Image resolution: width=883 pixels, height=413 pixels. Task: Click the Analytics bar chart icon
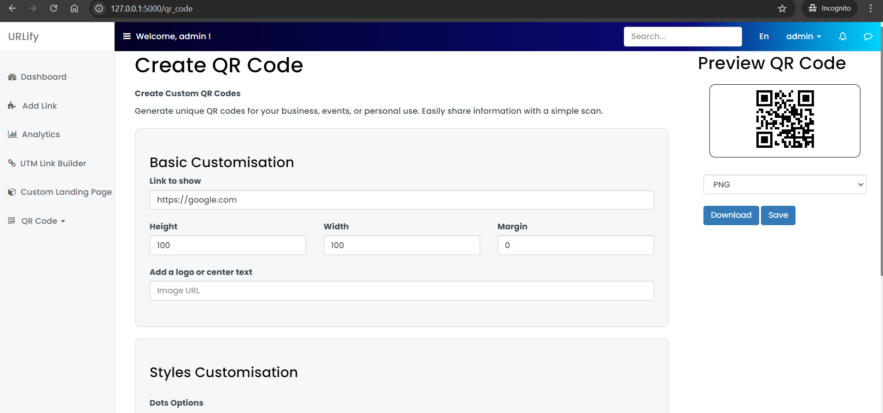tap(12, 134)
